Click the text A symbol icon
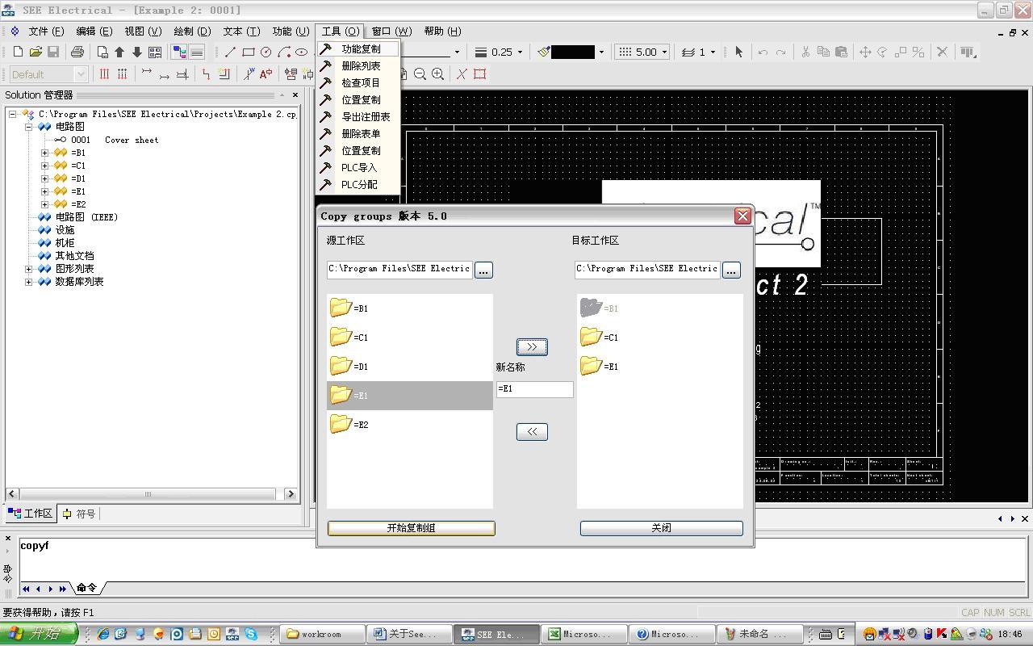 click(266, 73)
